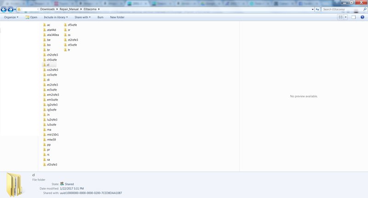Select the mtr150r1 folder
Screen dimensions: 368x198
tap(51, 134)
